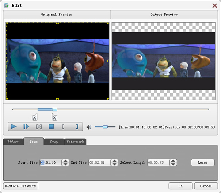Click the volume slider thumb
221x193 pixels.
105,127
